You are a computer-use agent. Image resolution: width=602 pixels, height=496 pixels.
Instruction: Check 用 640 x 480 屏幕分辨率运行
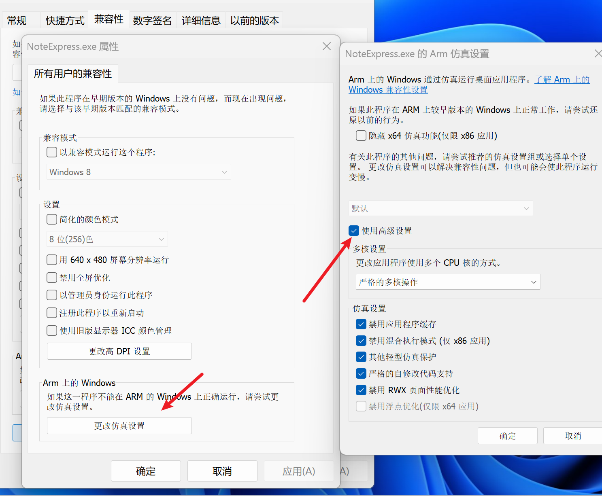click(52, 260)
